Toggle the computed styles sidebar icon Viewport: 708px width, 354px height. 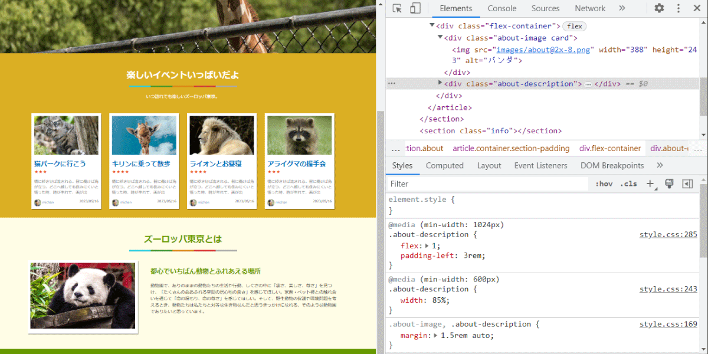tap(687, 184)
